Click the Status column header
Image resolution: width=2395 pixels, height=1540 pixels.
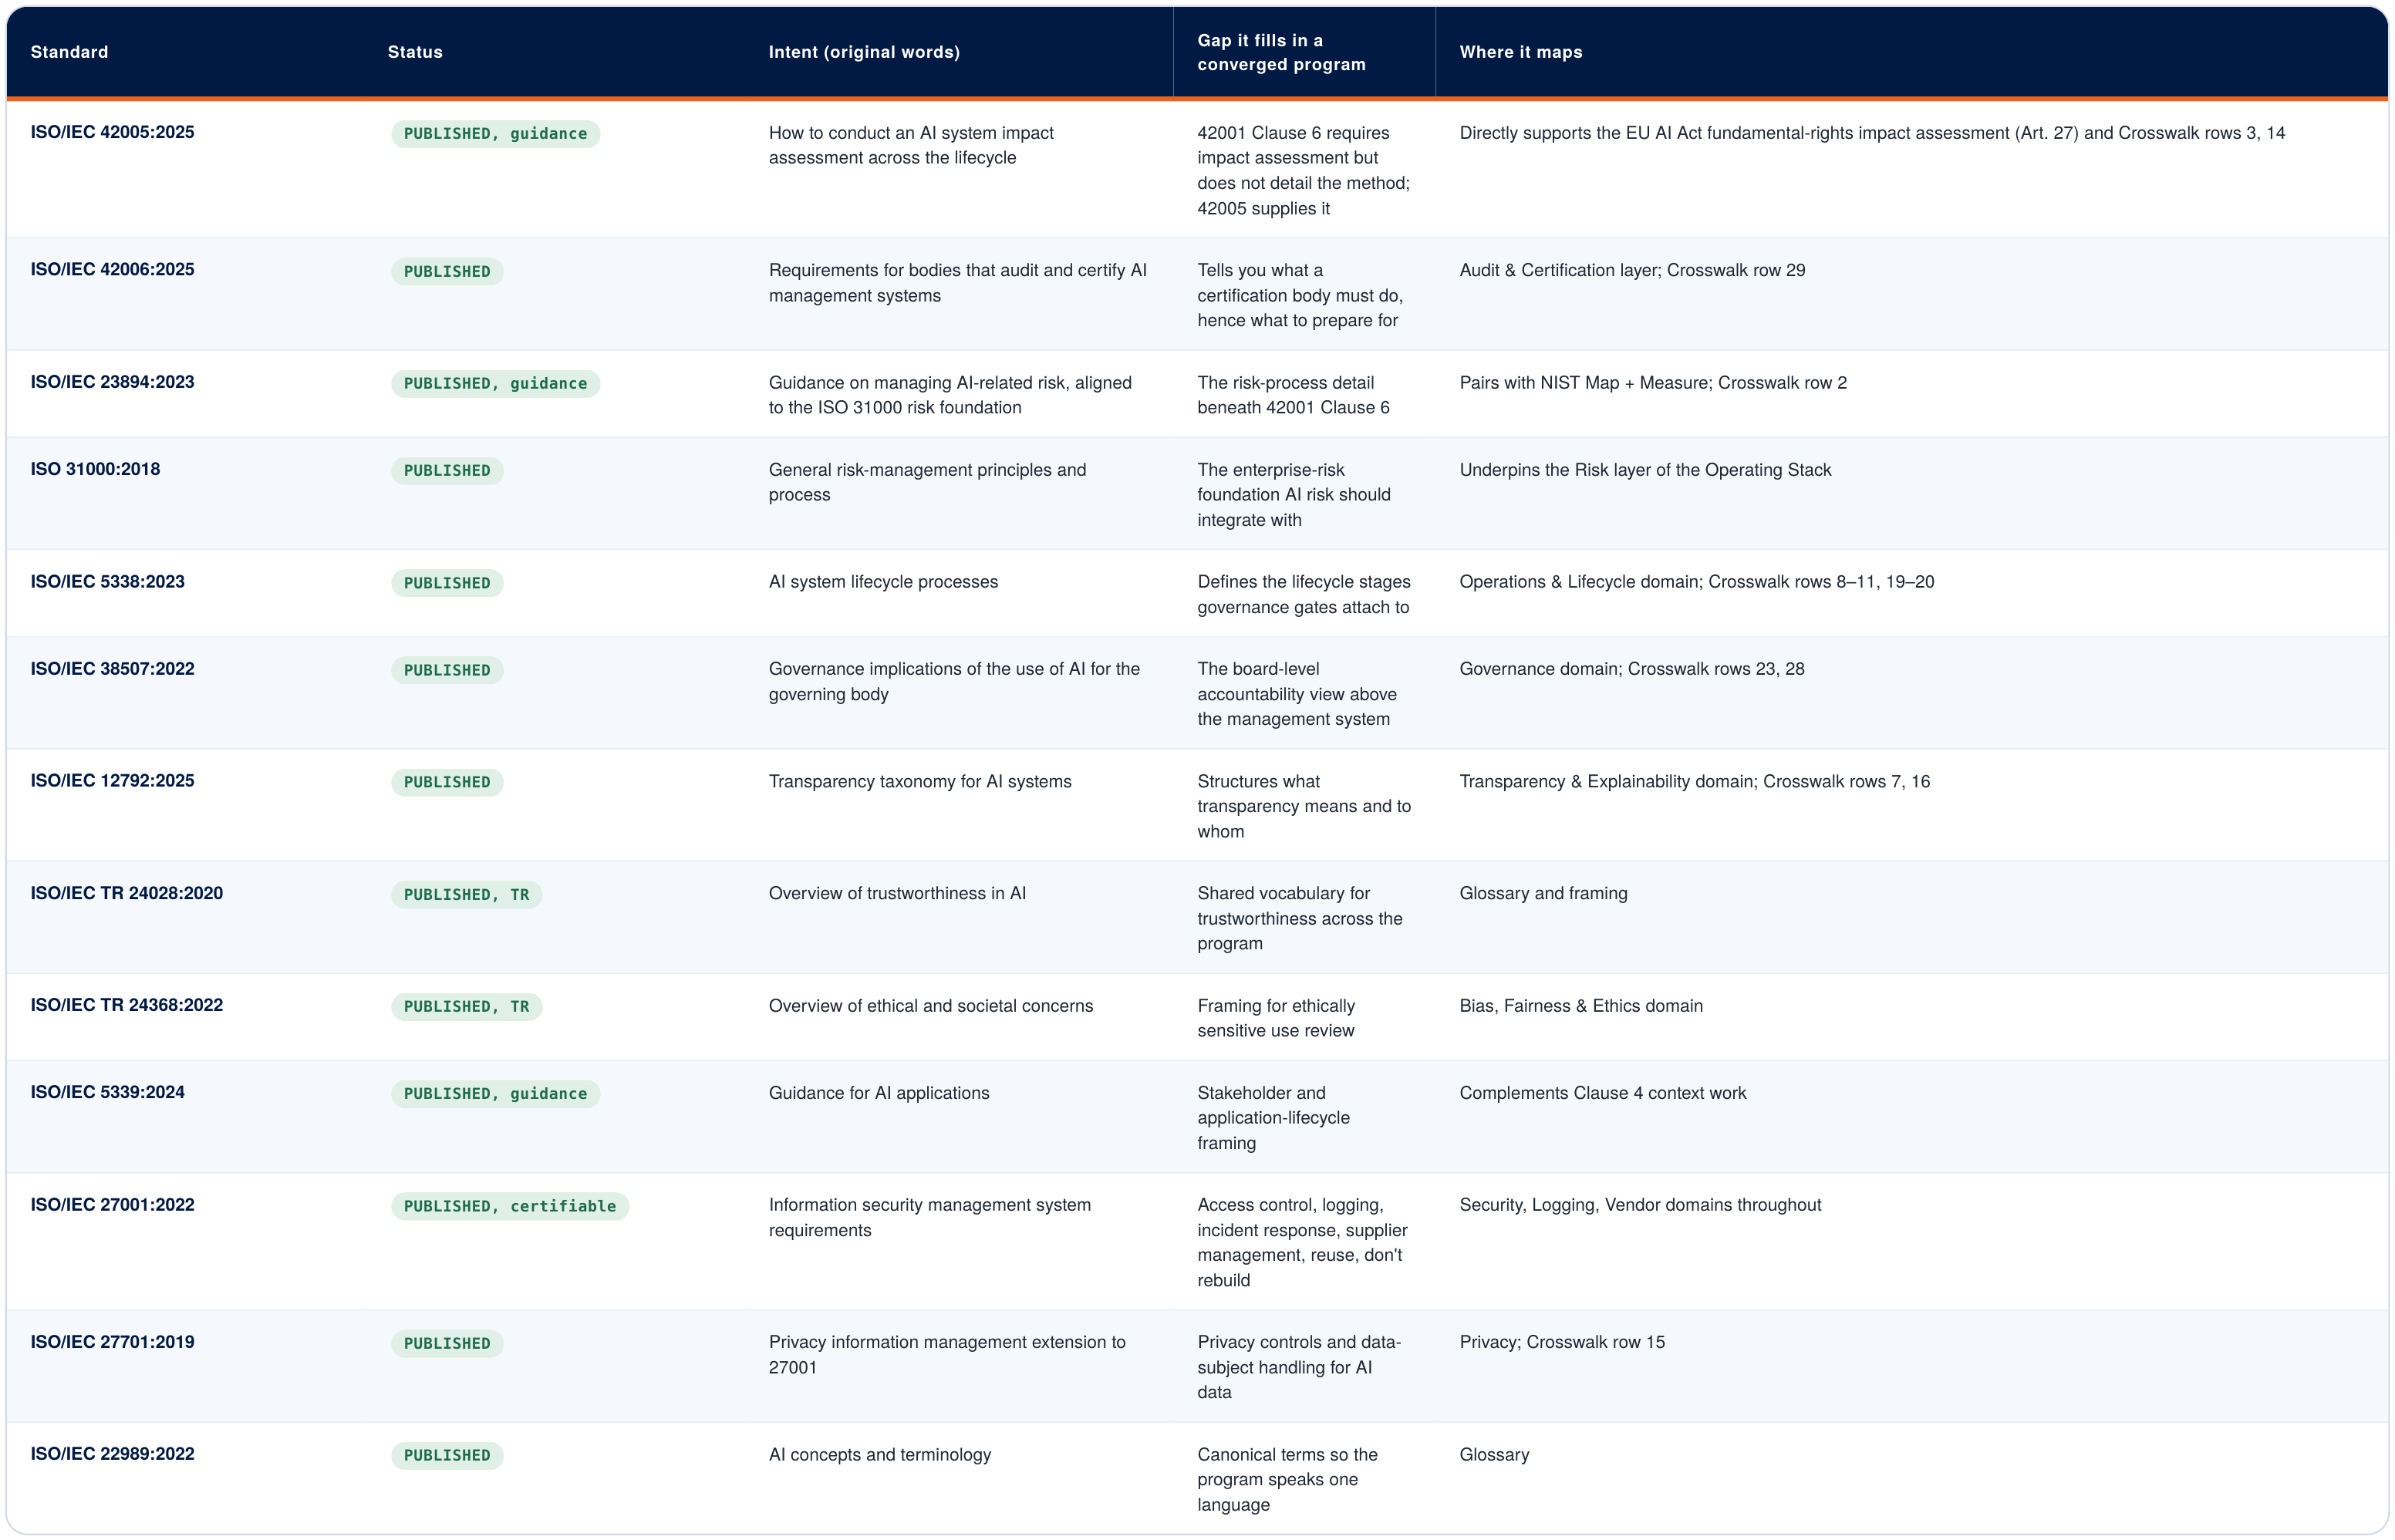click(x=415, y=52)
